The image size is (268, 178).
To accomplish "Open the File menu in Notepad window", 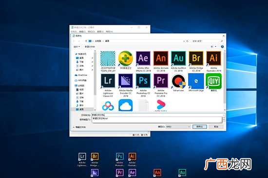I will [x=74, y=32].
